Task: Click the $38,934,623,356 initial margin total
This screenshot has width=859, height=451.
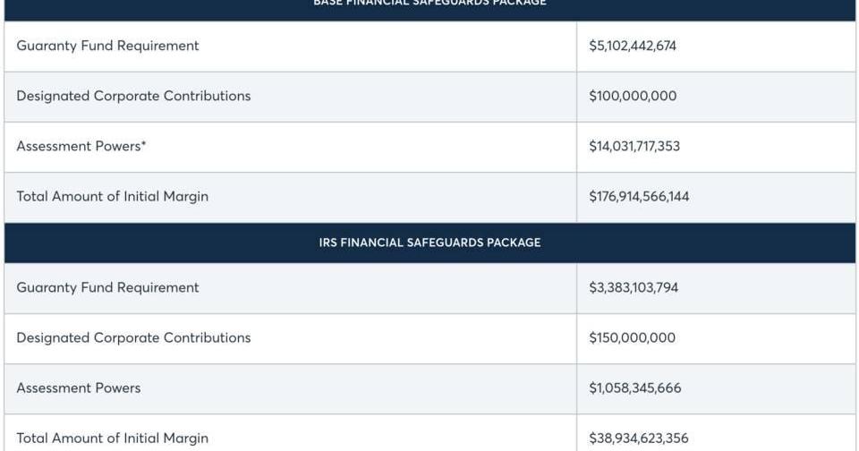Action: [637, 438]
